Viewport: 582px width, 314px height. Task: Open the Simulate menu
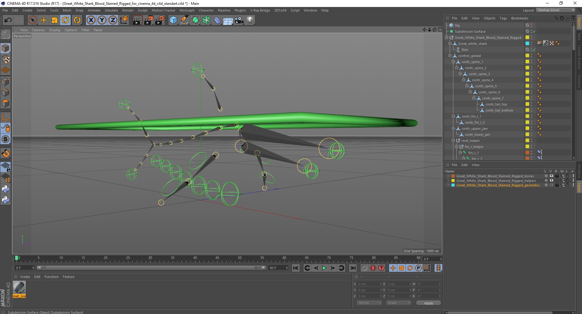tap(111, 10)
